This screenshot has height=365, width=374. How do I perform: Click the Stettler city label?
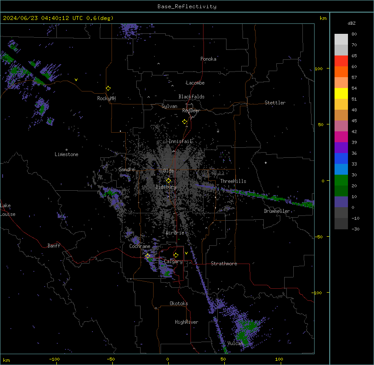[275, 103]
